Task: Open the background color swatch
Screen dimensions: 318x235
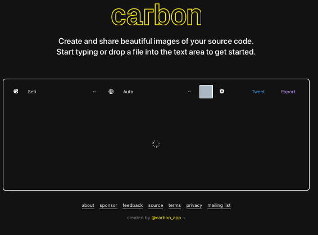Action: pyautogui.click(x=206, y=92)
